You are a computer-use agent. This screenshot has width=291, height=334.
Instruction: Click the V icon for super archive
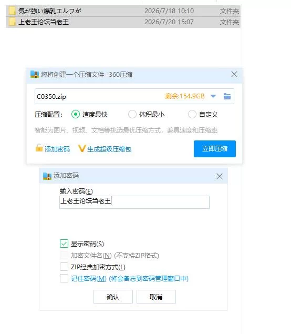click(82, 148)
